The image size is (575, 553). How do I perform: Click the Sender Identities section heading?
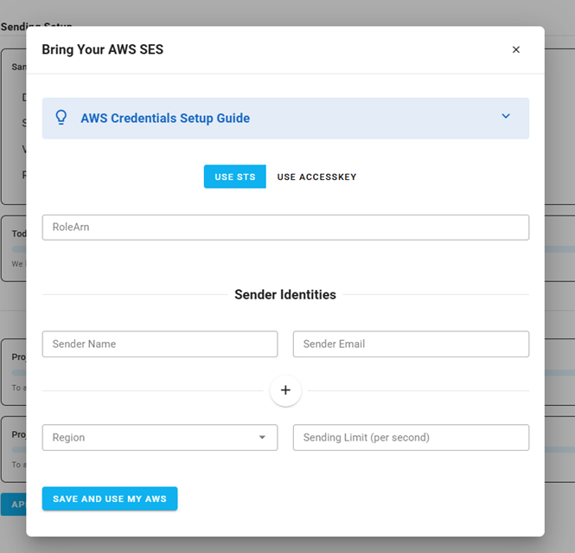tap(285, 294)
